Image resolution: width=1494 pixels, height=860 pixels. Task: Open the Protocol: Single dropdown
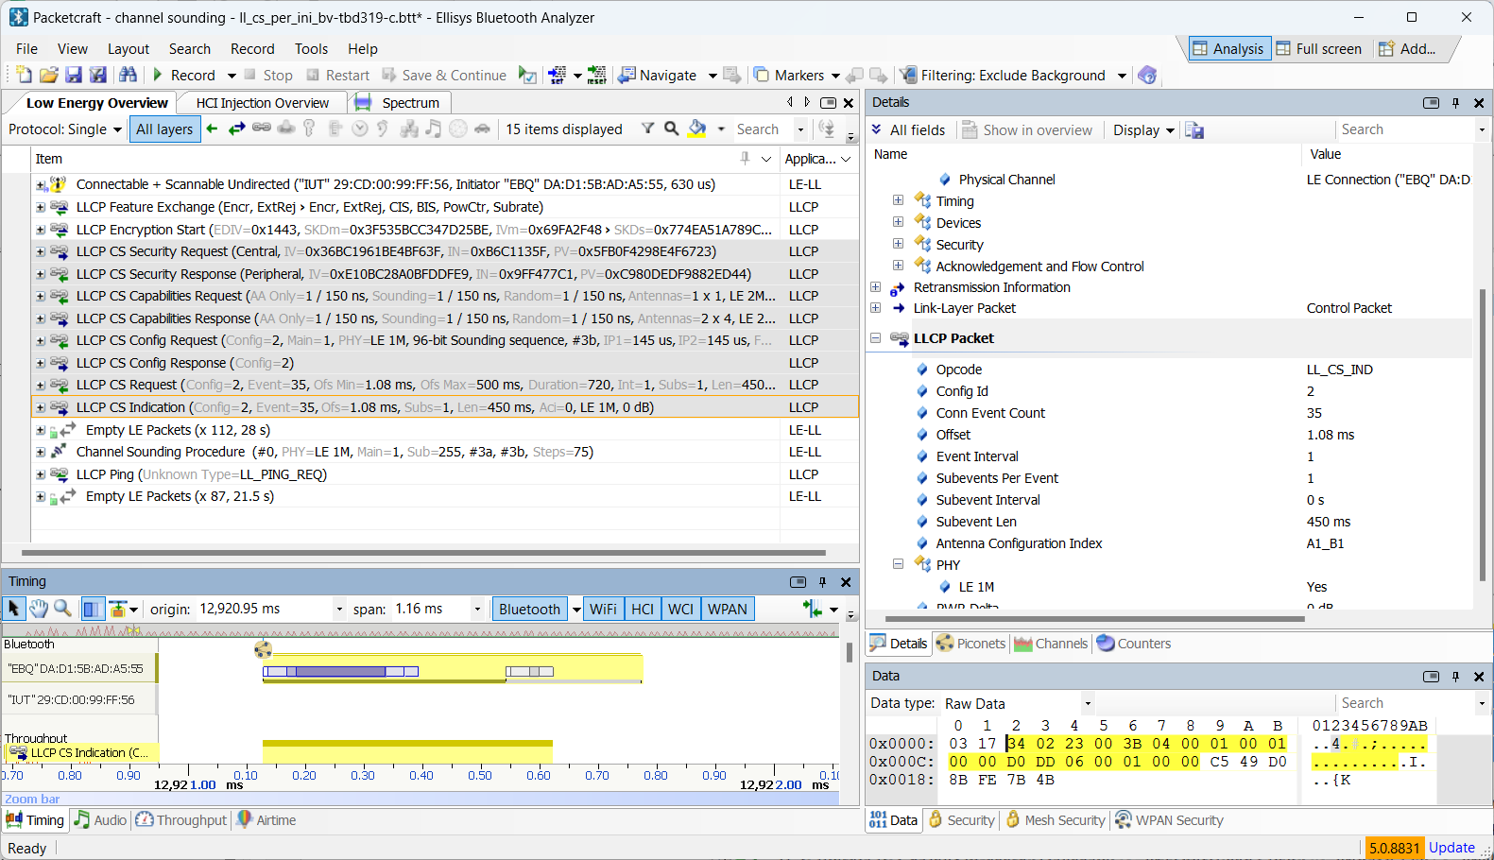(65, 129)
